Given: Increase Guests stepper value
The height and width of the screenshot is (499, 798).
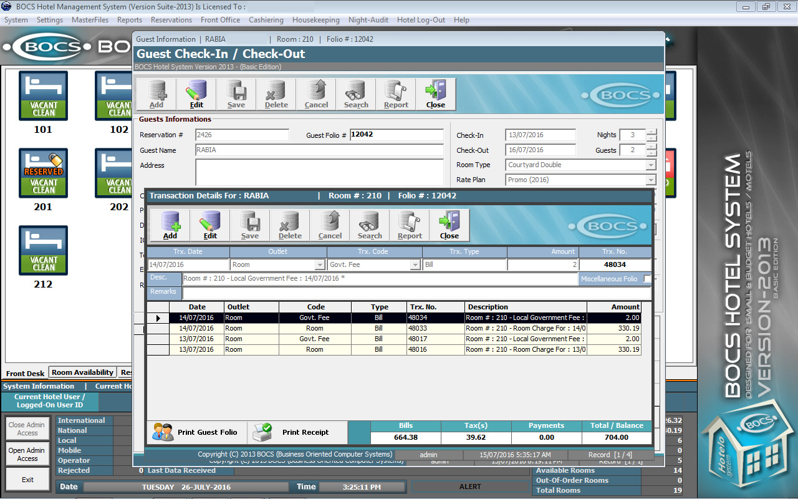Looking at the screenshot, I should pos(651,147).
